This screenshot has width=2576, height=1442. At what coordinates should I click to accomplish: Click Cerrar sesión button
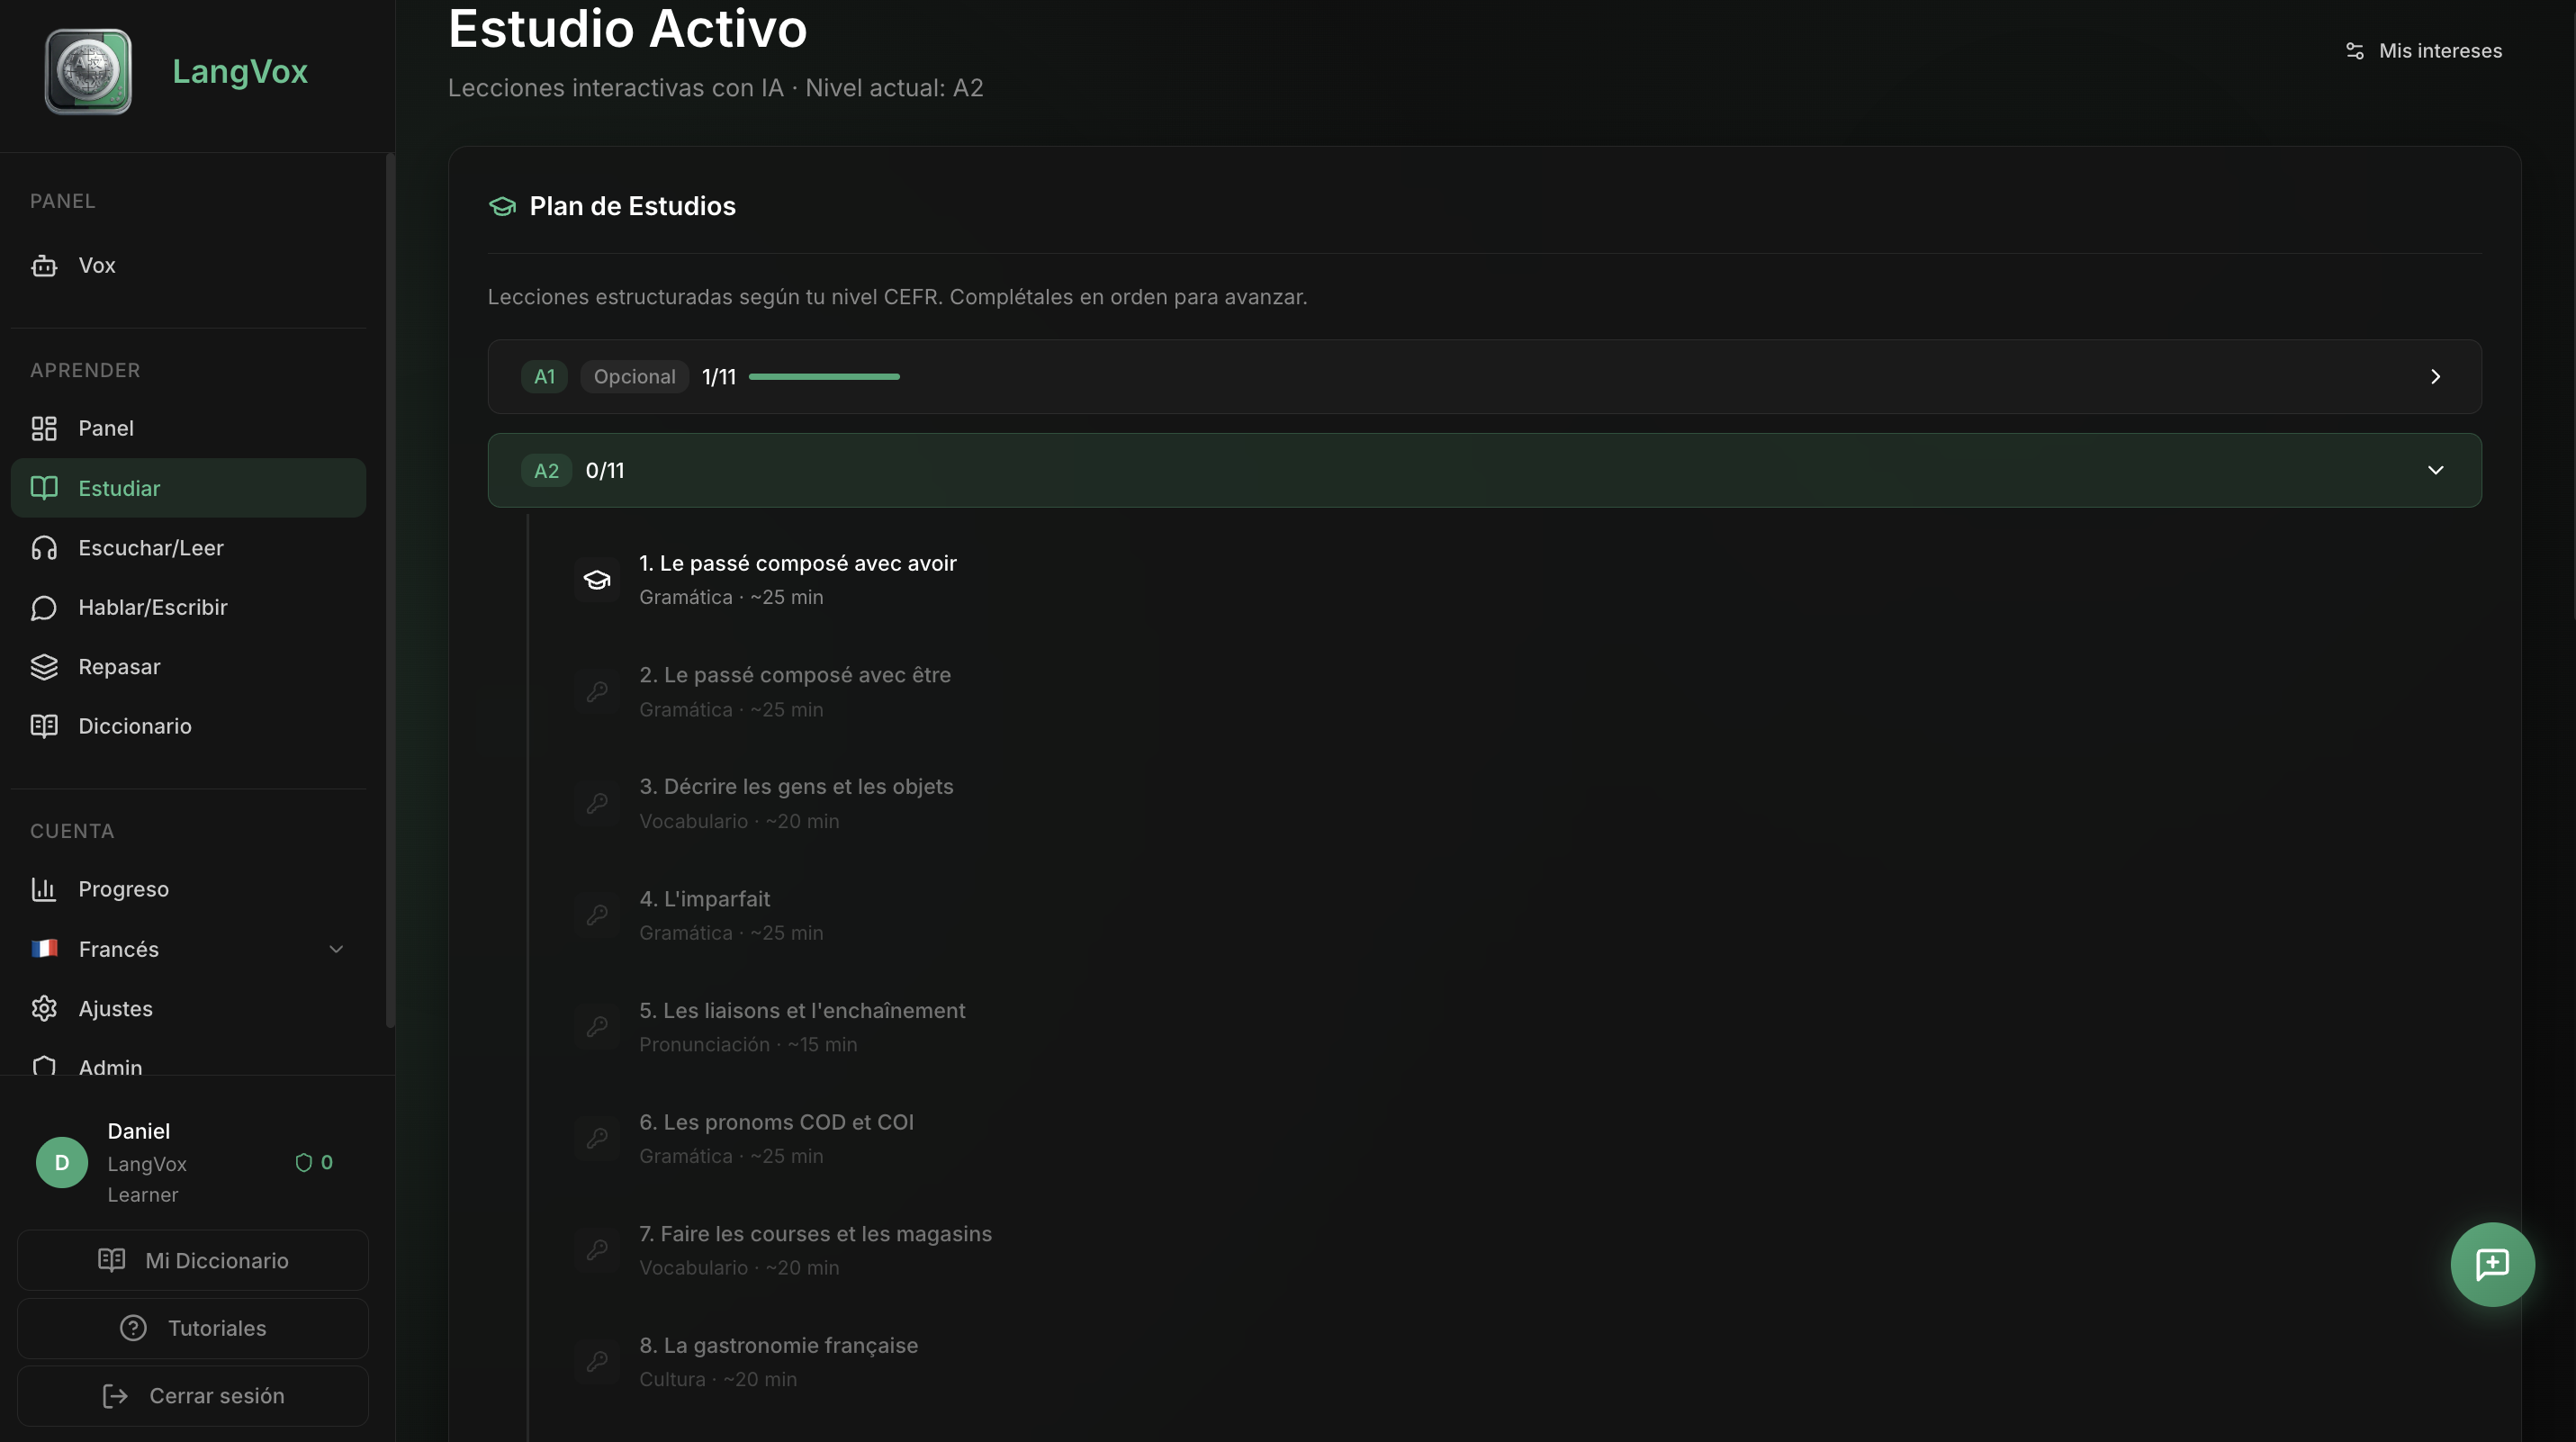(x=193, y=1396)
